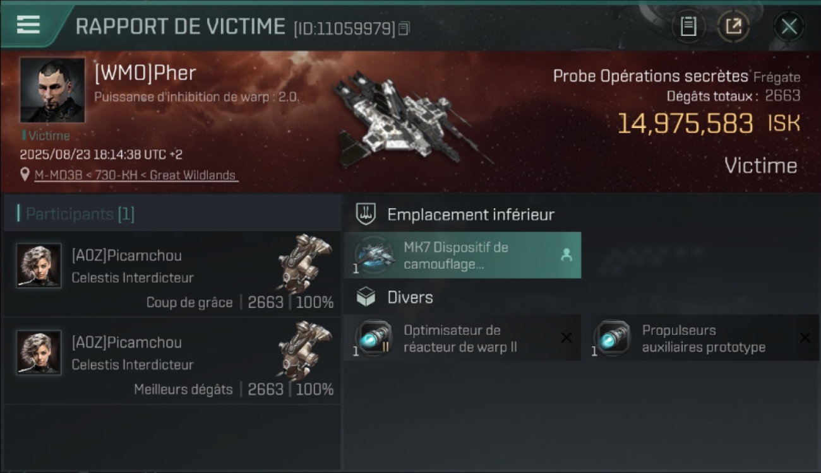Image resolution: width=821 pixels, height=473 pixels.
Task: Select MK7 Dispositif de camouflage item
Action: [462, 255]
